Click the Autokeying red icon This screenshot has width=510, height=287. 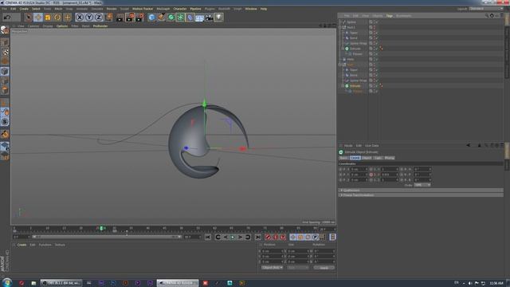point(276,238)
